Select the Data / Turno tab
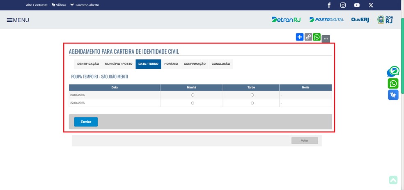Viewport: 404px width, 190px height. (148, 64)
